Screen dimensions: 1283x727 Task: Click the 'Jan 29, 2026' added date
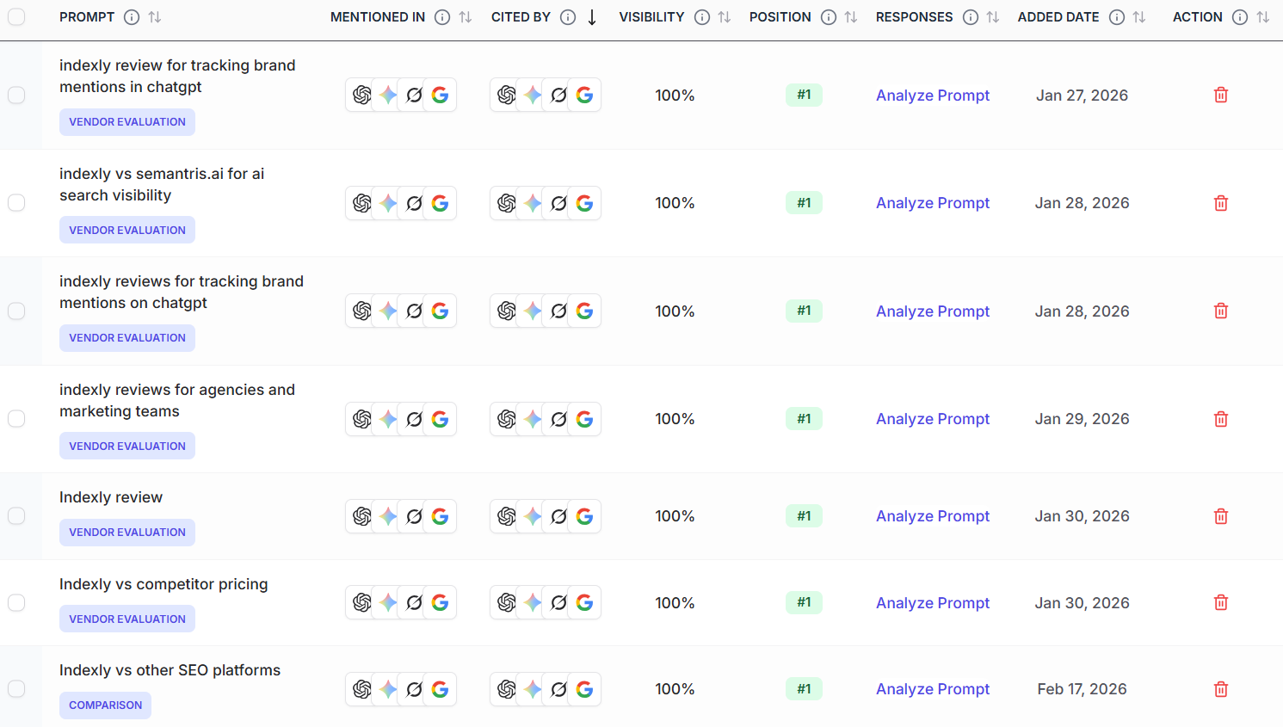point(1082,419)
